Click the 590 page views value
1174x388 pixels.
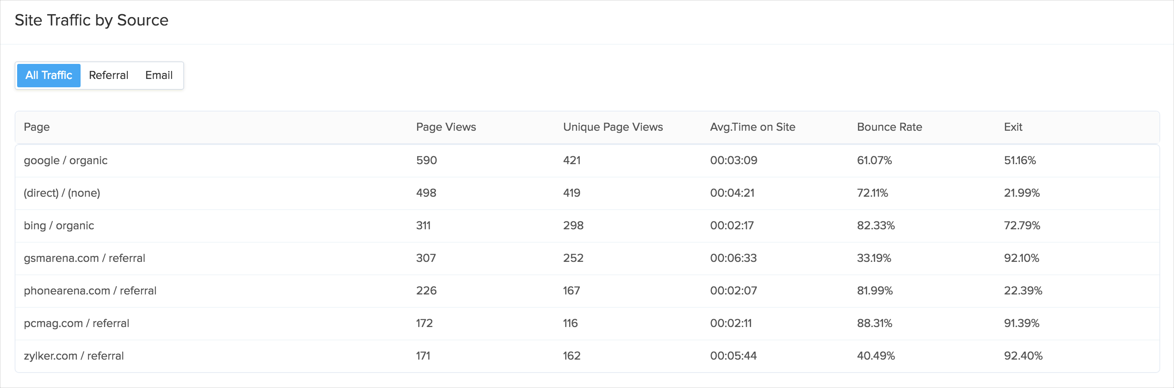click(426, 160)
